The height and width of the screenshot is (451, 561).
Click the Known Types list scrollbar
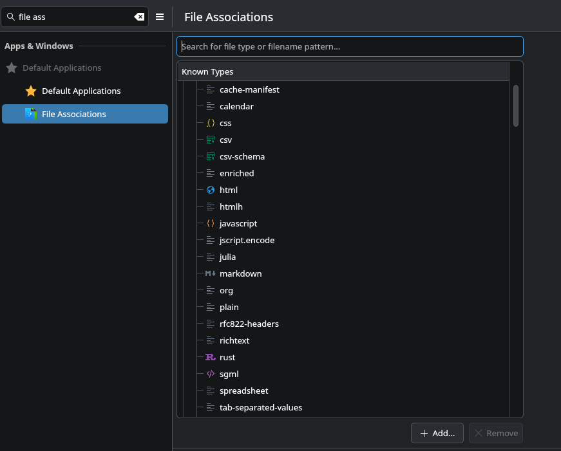coord(516,106)
